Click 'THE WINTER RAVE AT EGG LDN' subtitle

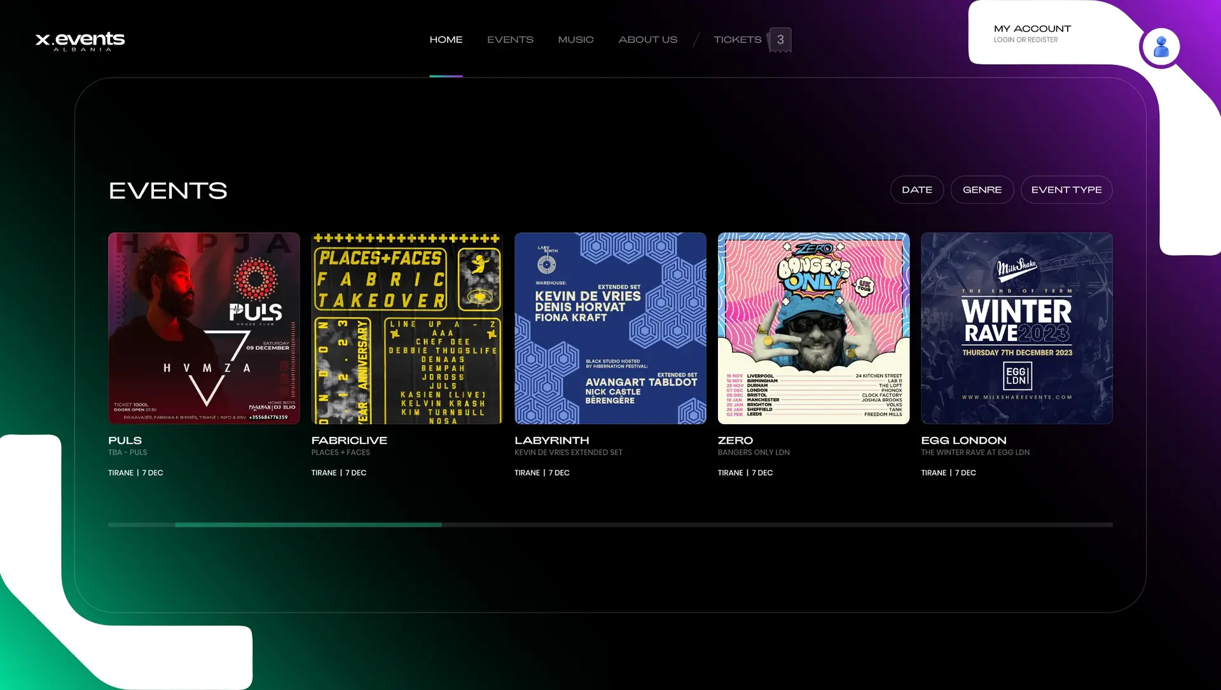tap(975, 453)
